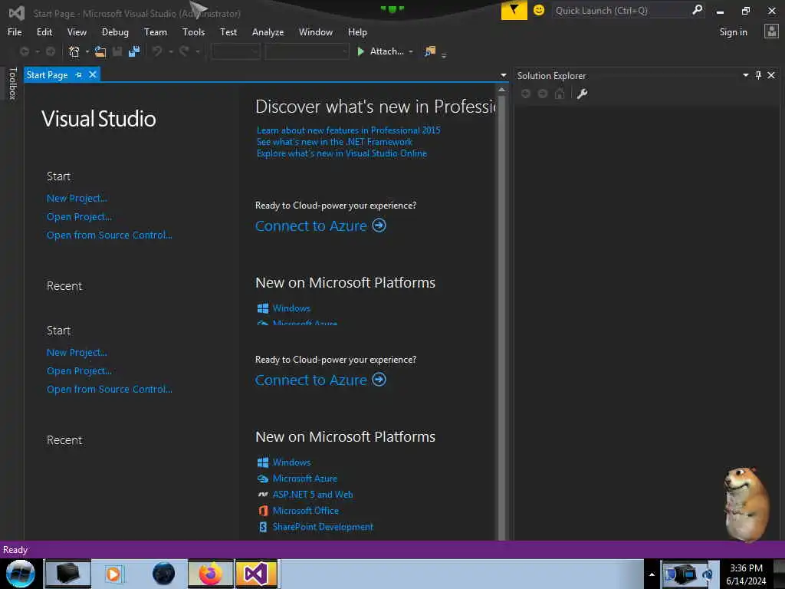
Task: Click the ASP.NET 5 and Web link
Action: click(313, 495)
